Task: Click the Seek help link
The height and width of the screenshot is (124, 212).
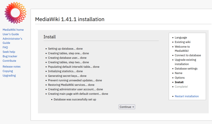Action: pos(9,52)
